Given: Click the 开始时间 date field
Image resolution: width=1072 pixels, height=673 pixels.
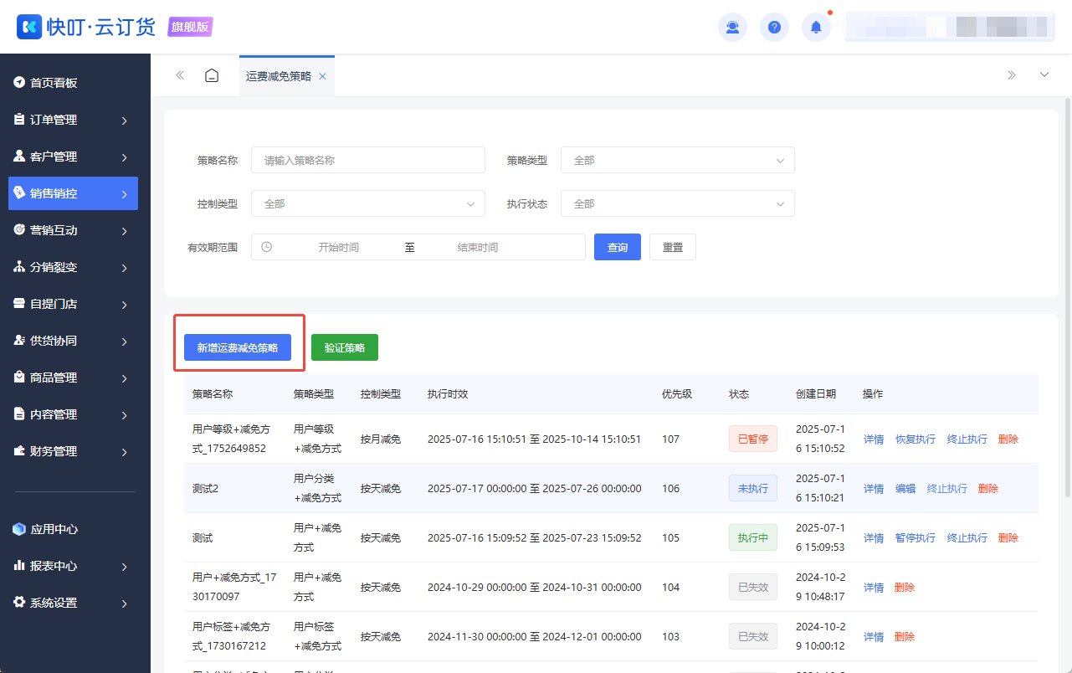Looking at the screenshot, I should point(339,247).
